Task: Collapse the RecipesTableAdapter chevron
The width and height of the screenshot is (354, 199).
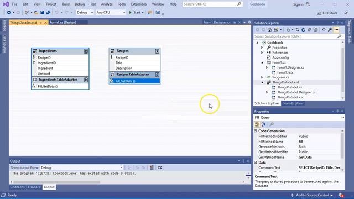Action: [157, 75]
